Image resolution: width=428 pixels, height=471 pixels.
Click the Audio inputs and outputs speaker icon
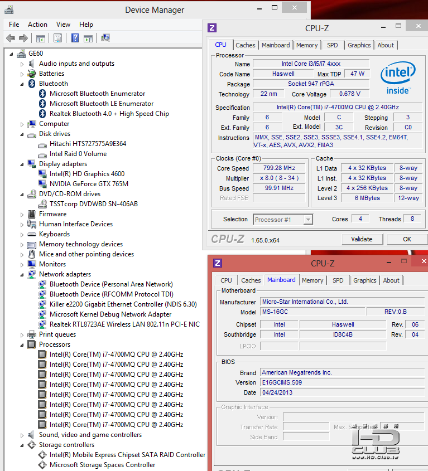click(32, 64)
